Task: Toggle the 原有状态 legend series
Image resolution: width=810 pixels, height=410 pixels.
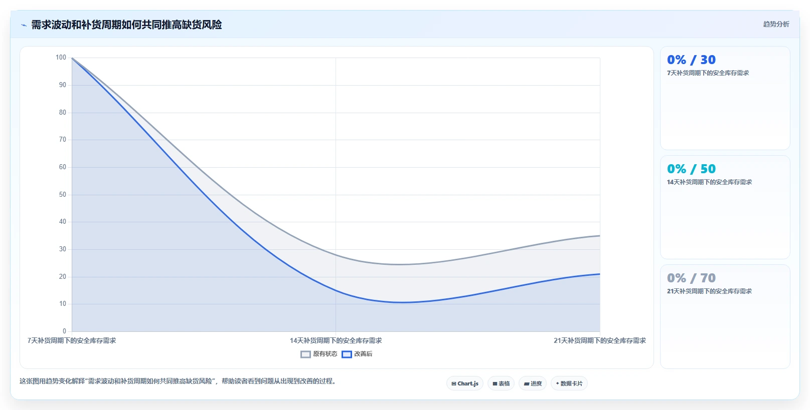Action: point(319,354)
